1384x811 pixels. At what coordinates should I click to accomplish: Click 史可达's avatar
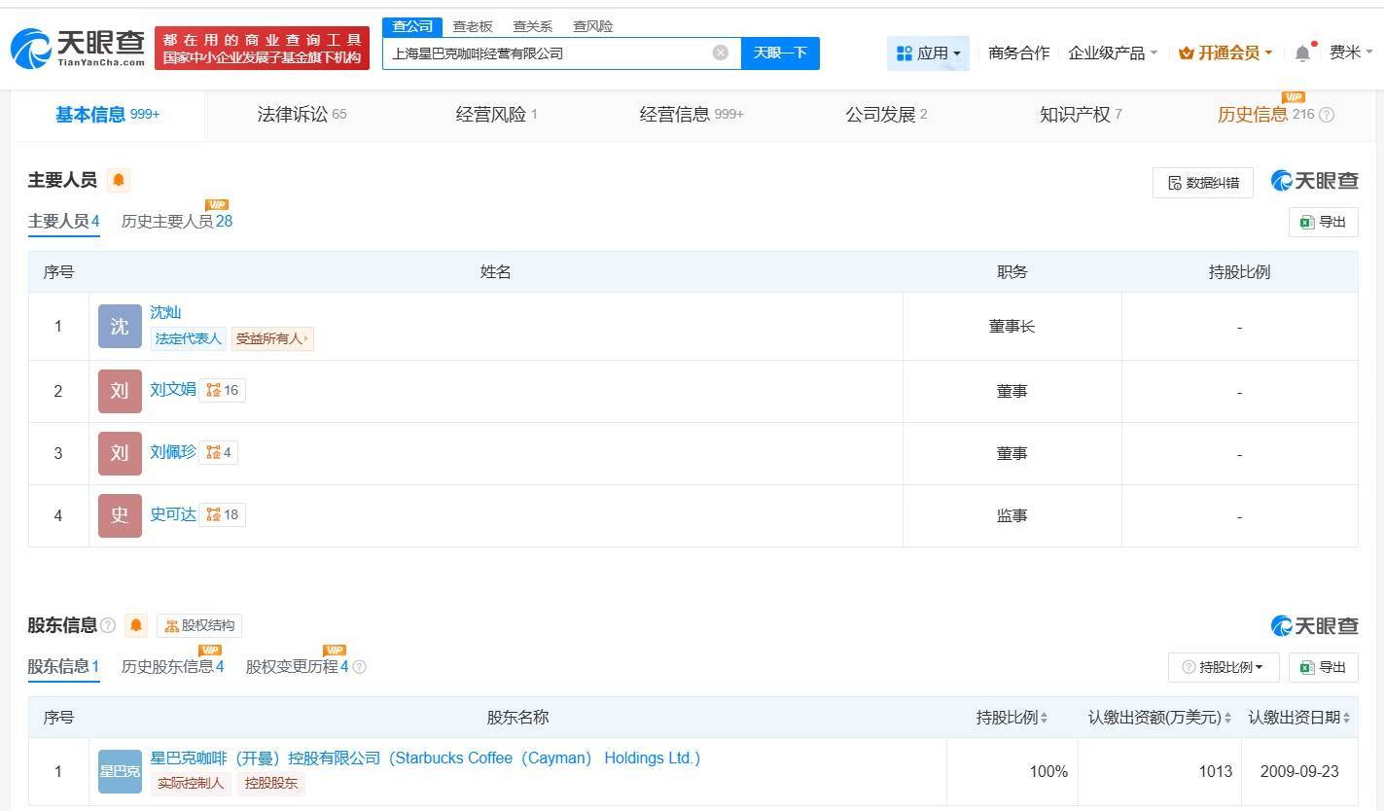[x=120, y=515]
